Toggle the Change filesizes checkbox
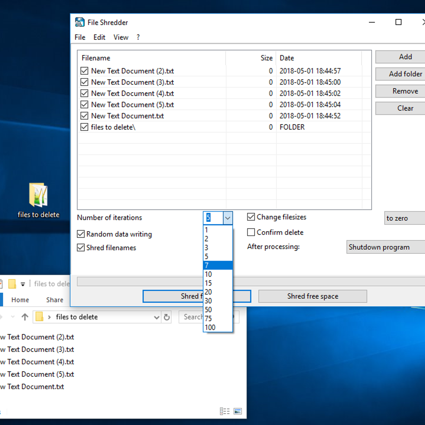Image resolution: width=425 pixels, height=425 pixels. (251, 217)
